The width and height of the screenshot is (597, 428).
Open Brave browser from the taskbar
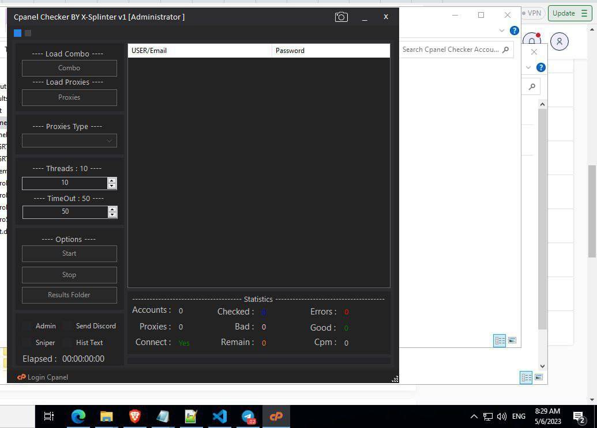click(134, 416)
